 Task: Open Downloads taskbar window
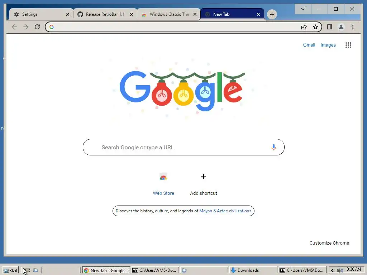(253, 271)
